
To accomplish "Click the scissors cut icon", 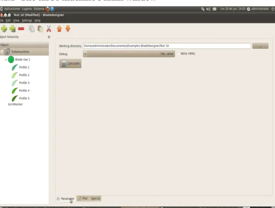I will tap(49, 29).
